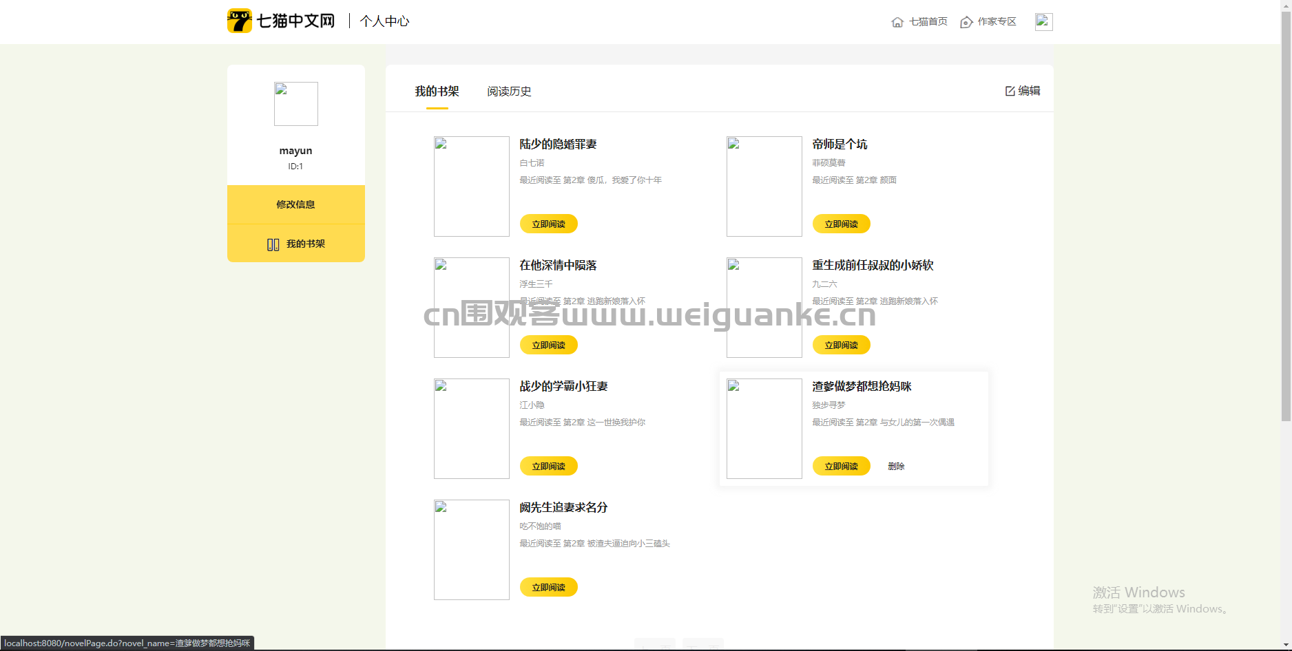Click text 最近阅读至 第2章 颜面
The height and width of the screenshot is (651, 1292).
pos(854,180)
